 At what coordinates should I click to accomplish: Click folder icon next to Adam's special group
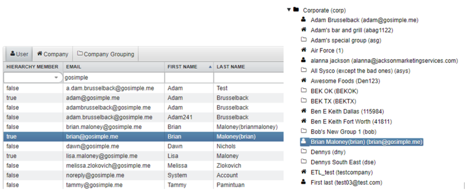pos(303,40)
